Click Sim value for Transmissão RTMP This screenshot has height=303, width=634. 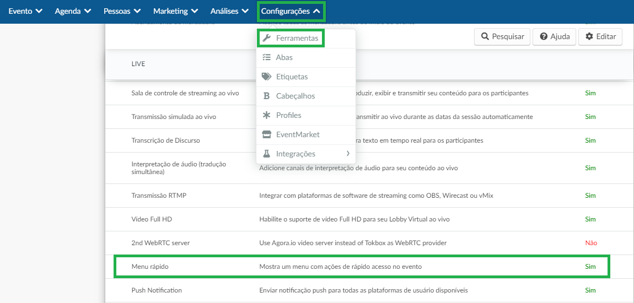590,196
